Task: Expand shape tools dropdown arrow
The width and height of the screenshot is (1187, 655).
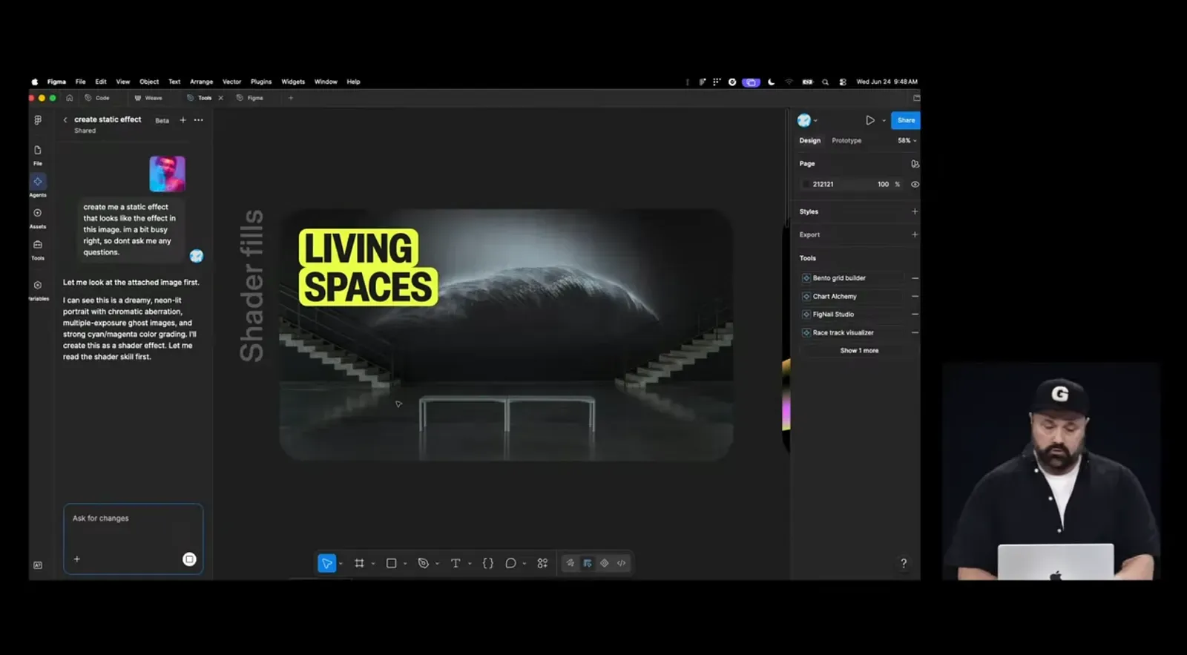Action: [x=405, y=564]
